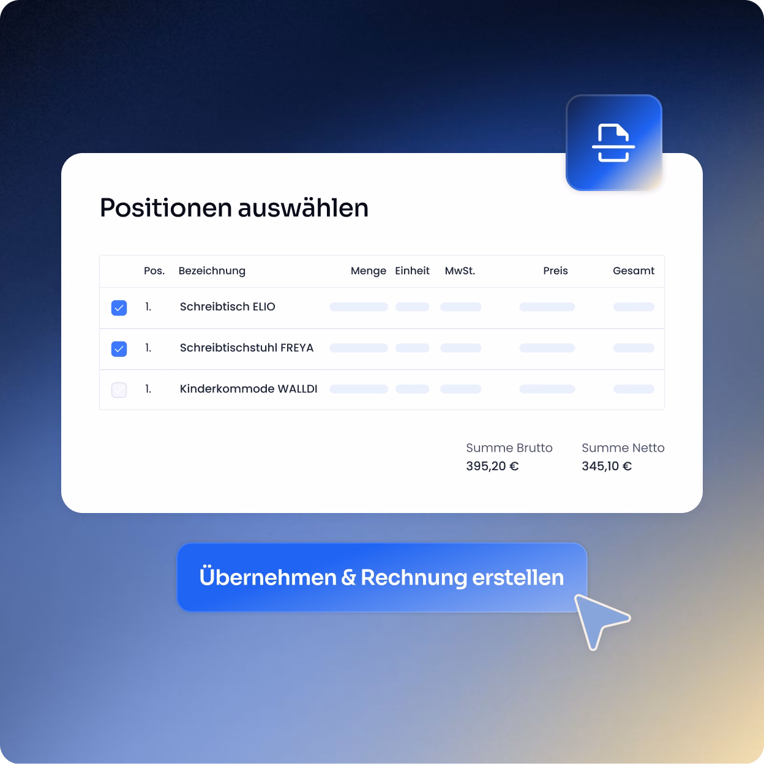Image resolution: width=764 pixels, height=764 pixels.
Task: Click the Summe Brutto label
Action: coord(509,448)
